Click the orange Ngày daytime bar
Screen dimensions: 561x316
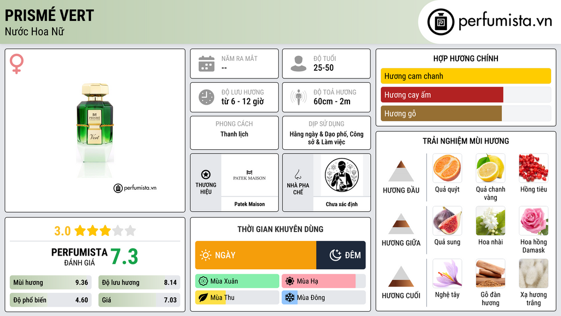[256, 255]
